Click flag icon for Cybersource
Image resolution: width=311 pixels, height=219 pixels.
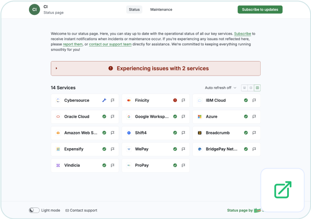pyautogui.click(x=113, y=100)
